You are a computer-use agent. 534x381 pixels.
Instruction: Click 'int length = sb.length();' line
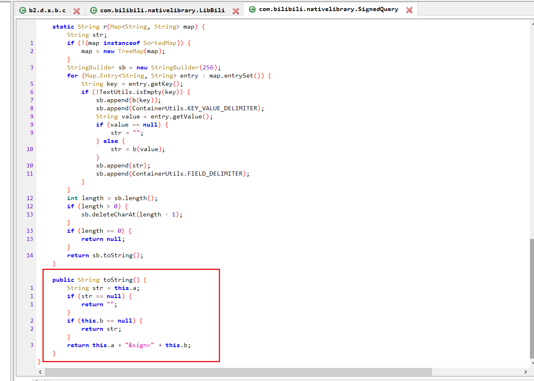pyautogui.click(x=112, y=198)
